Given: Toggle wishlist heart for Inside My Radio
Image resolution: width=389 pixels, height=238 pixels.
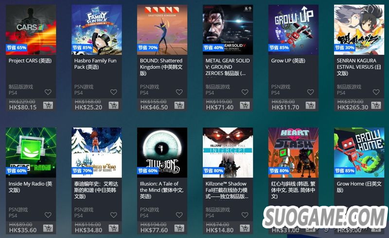Looking at the screenshot, I should point(48,215).
